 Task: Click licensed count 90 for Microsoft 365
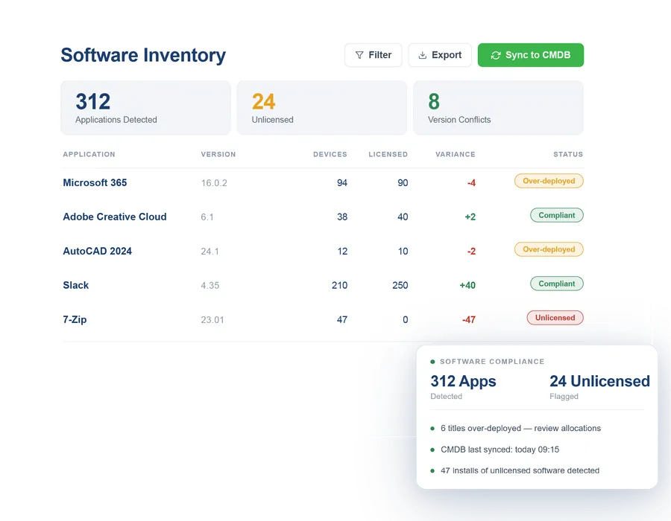tap(403, 183)
